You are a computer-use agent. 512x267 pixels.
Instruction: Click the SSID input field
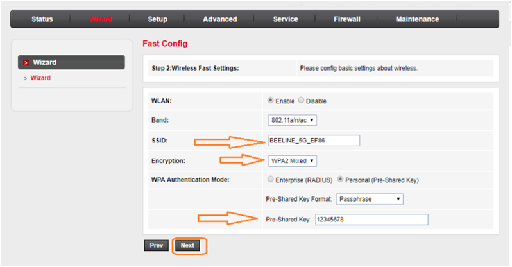click(313, 141)
